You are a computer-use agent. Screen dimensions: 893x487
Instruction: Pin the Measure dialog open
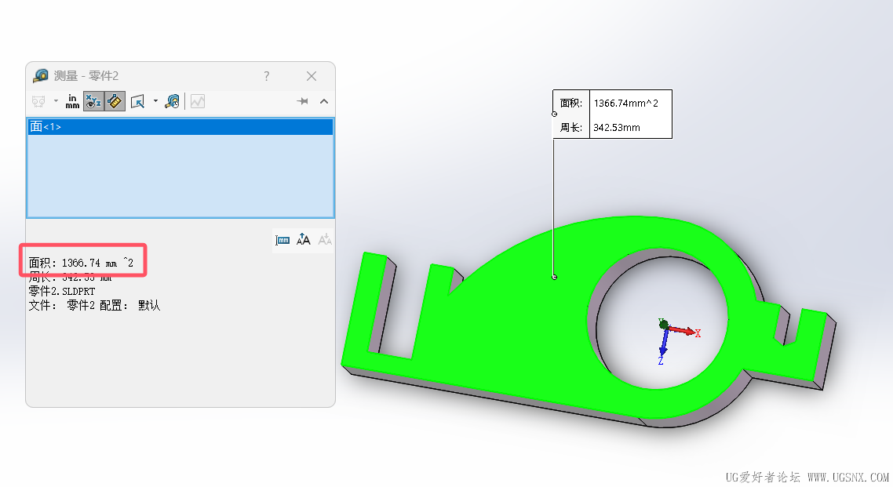point(302,101)
